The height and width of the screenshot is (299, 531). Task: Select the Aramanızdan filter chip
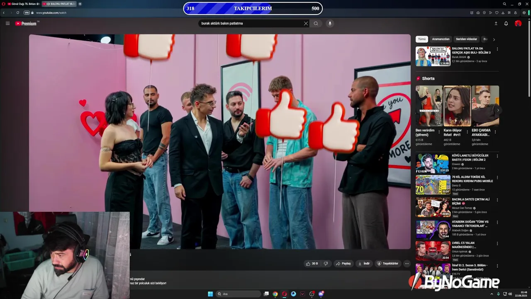[x=441, y=39]
